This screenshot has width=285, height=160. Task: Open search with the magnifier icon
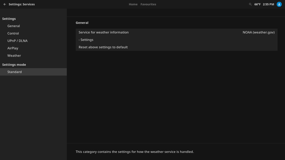(250, 4)
